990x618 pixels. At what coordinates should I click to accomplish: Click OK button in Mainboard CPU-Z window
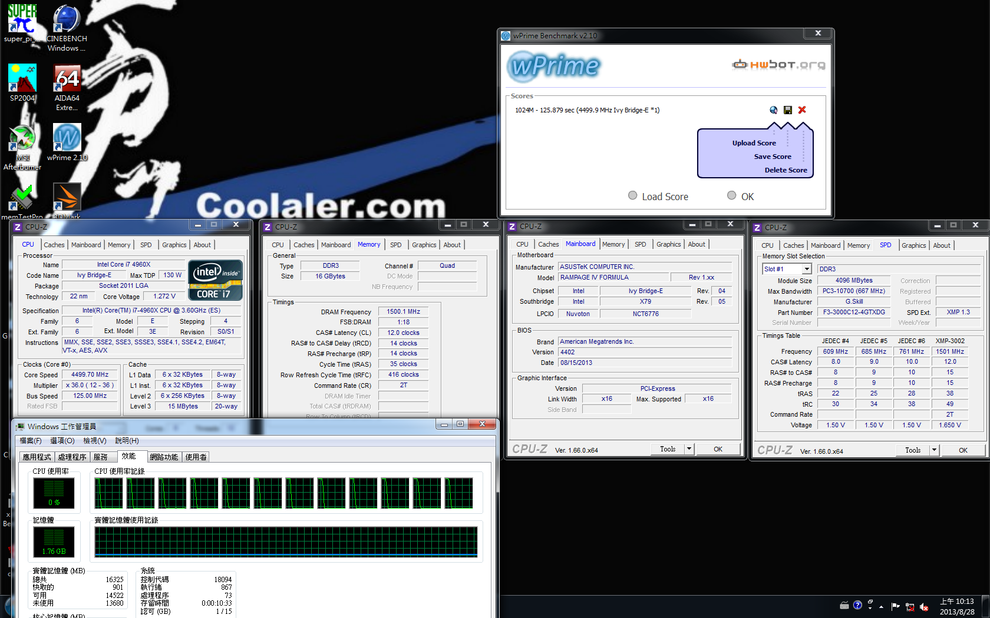pyautogui.click(x=718, y=449)
